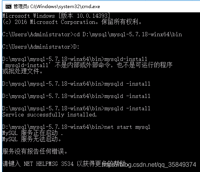Image resolution: width=200 pixels, height=172 pixels.
Task: Click the 服务没有报告任何错误 message
Action: point(35,151)
